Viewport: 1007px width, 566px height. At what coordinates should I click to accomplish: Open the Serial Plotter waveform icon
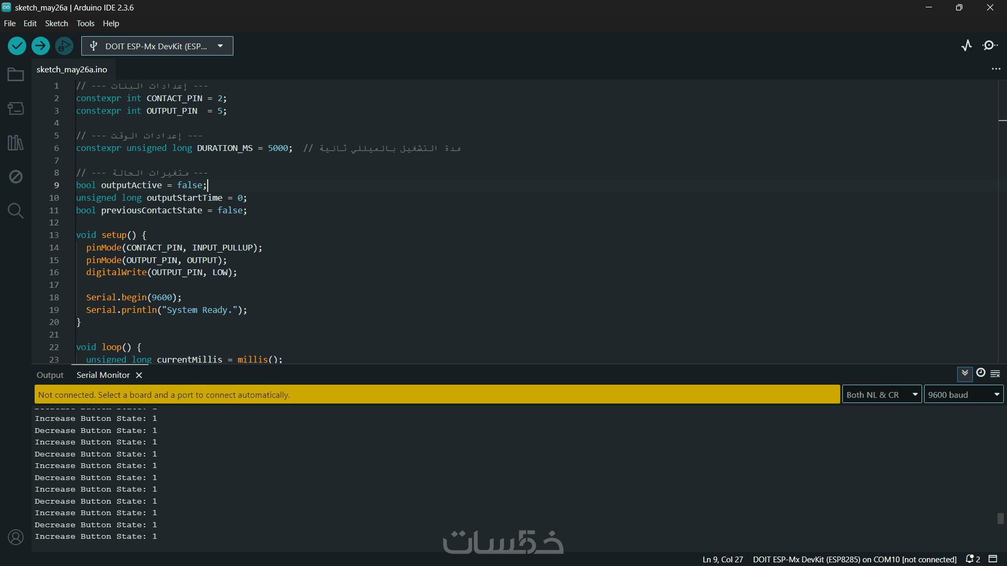(x=967, y=46)
